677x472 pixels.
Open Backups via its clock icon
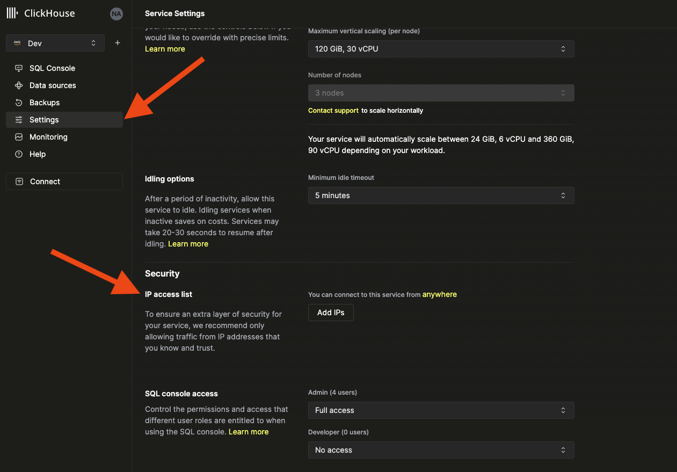tap(19, 103)
